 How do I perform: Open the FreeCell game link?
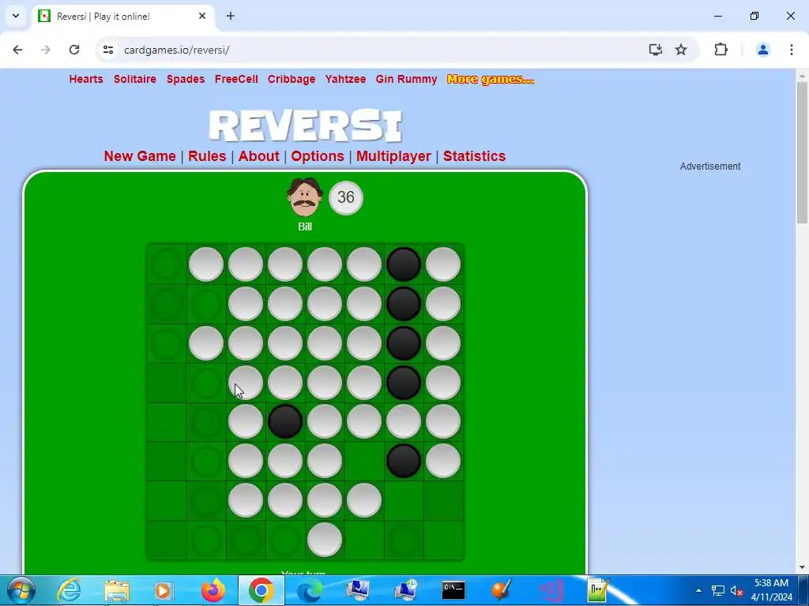click(x=236, y=79)
